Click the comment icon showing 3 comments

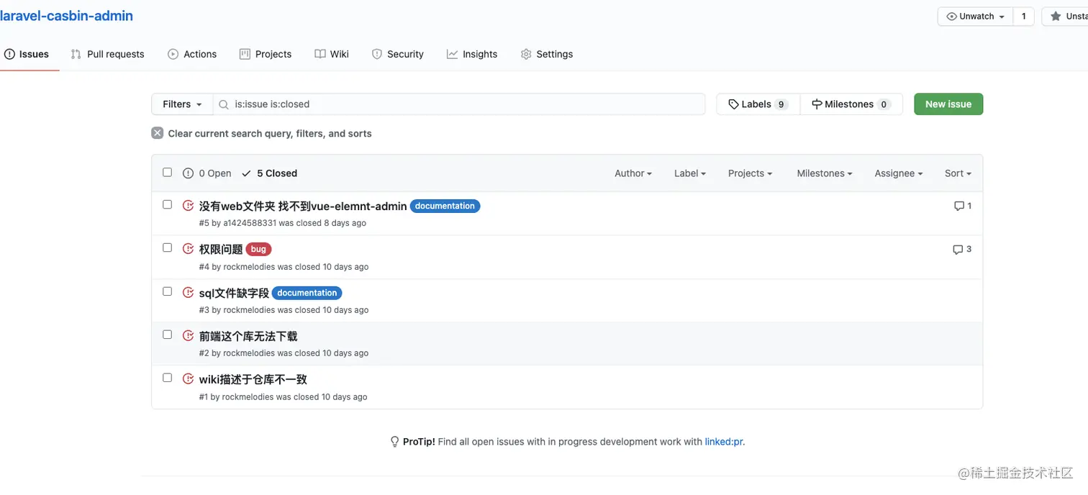[x=957, y=249]
